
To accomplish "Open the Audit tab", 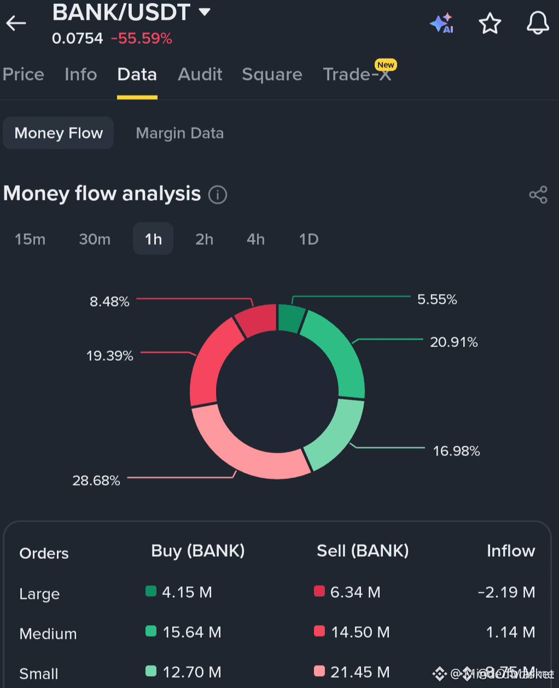I will [200, 74].
